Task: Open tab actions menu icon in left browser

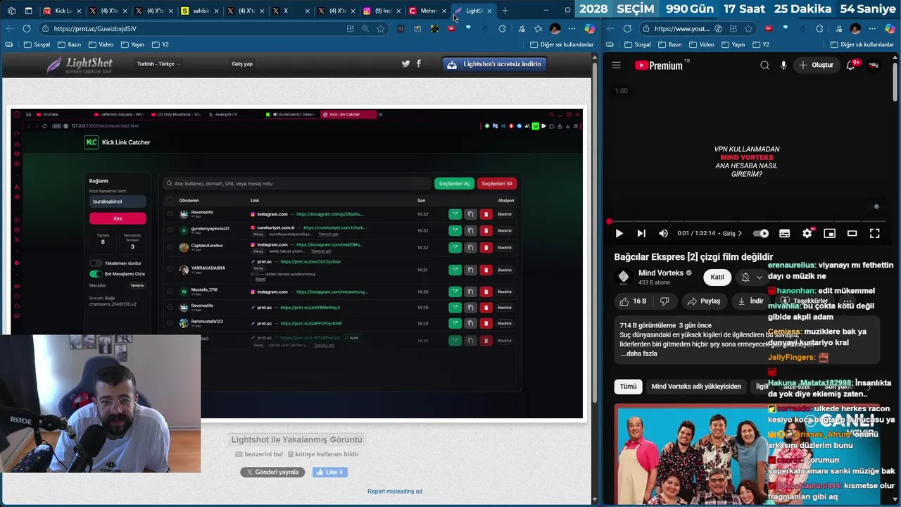Action: (x=29, y=11)
